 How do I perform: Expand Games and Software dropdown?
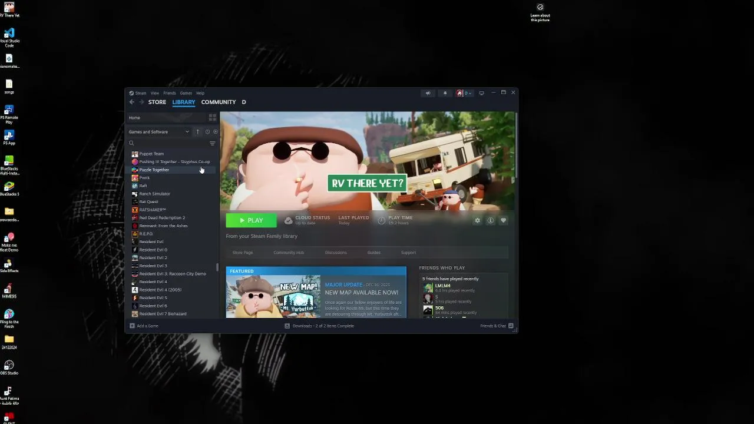point(159,132)
